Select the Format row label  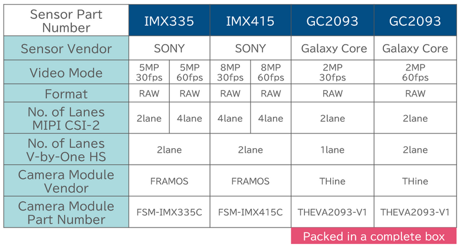66,94
